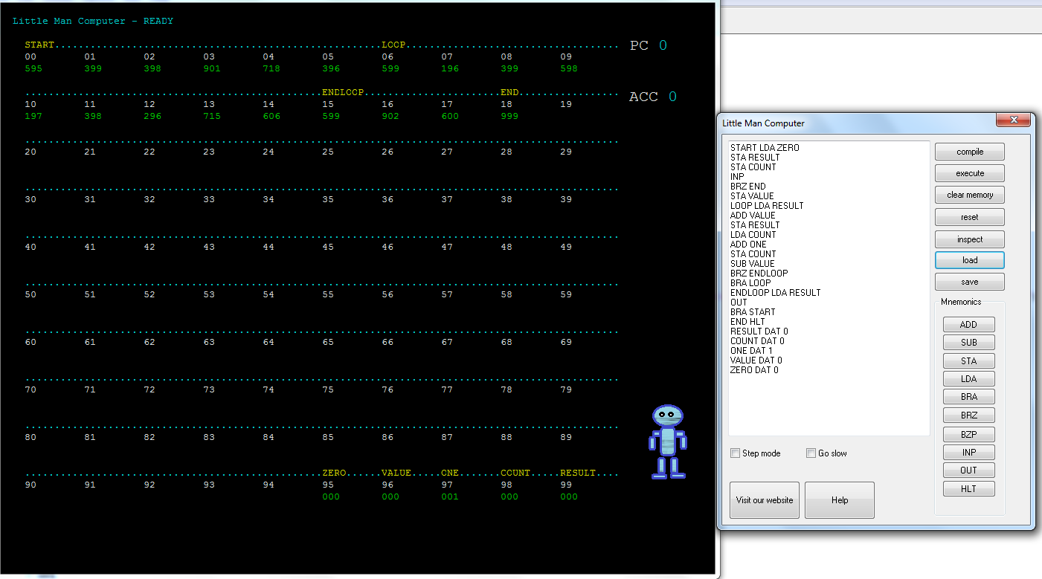This screenshot has height=579, width=1042.
Task: Click the 'START LDA ZERO' code line
Action: pyautogui.click(x=765, y=148)
